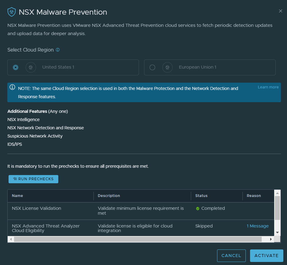Select the United States 1 radio button

point(16,67)
